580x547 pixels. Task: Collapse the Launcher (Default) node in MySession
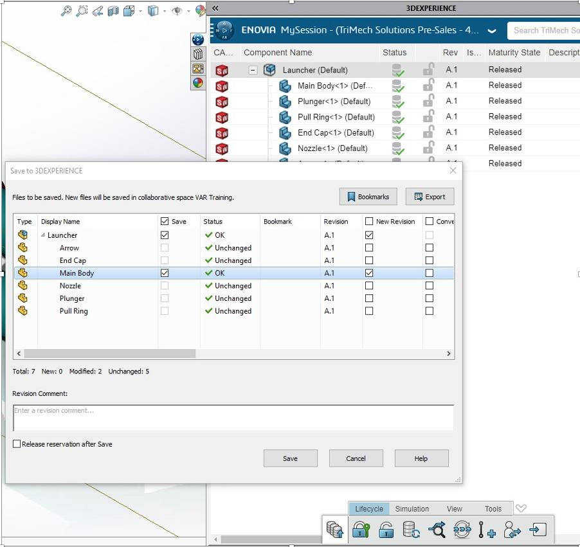point(253,70)
